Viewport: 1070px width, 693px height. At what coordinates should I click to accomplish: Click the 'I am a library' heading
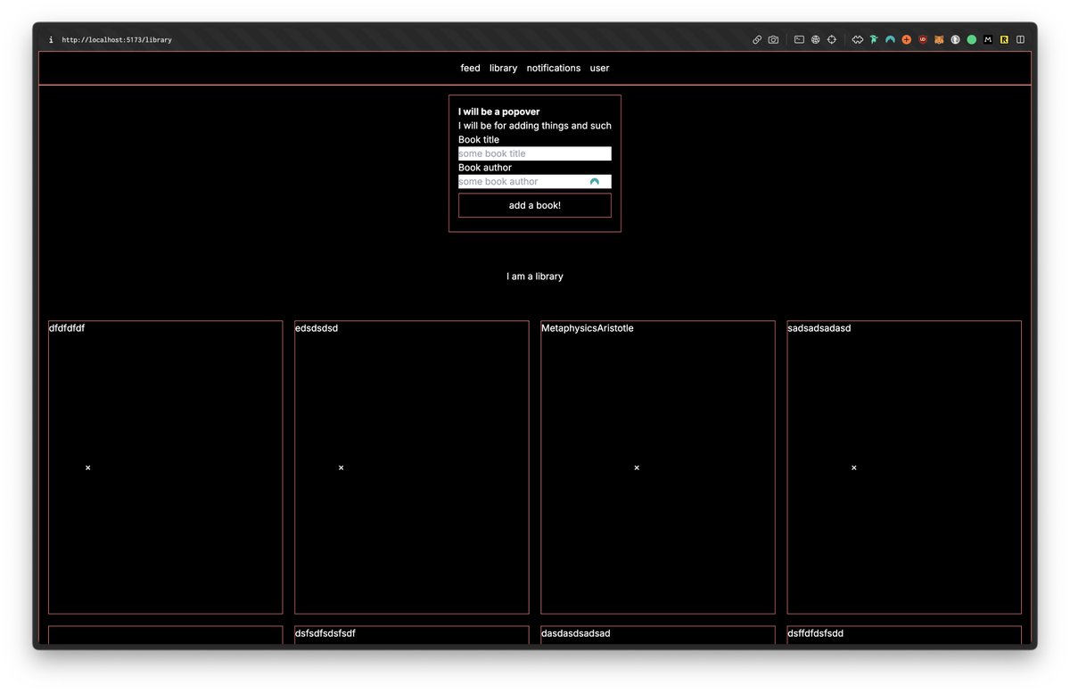[535, 276]
